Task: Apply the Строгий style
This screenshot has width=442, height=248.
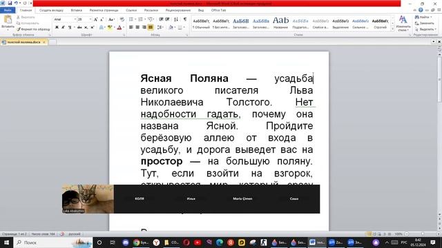Action: click(x=381, y=23)
